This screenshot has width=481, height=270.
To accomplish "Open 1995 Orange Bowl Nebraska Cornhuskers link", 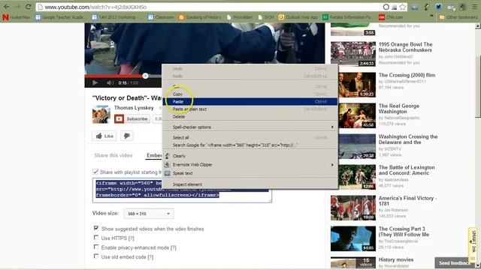I will 405,47.
